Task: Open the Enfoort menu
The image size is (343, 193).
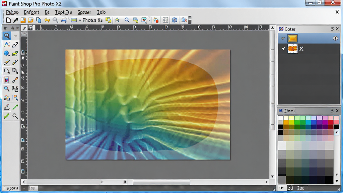Action: coord(31,12)
